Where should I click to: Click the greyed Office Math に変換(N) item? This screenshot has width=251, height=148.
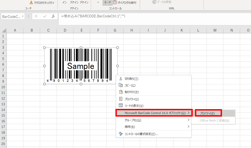(x=215, y=120)
